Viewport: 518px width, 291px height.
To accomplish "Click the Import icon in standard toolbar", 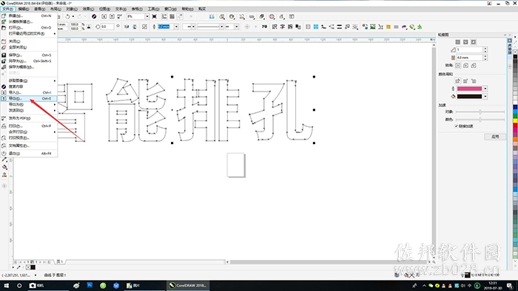I will point(104,16).
